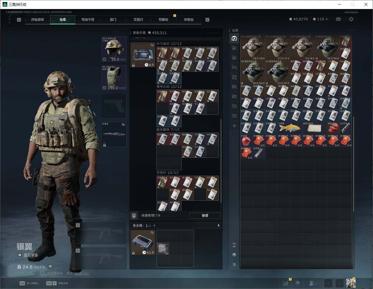The width and height of the screenshot is (373, 289).
Task: Select the paper letter item in warehouse
Action: pos(315,128)
